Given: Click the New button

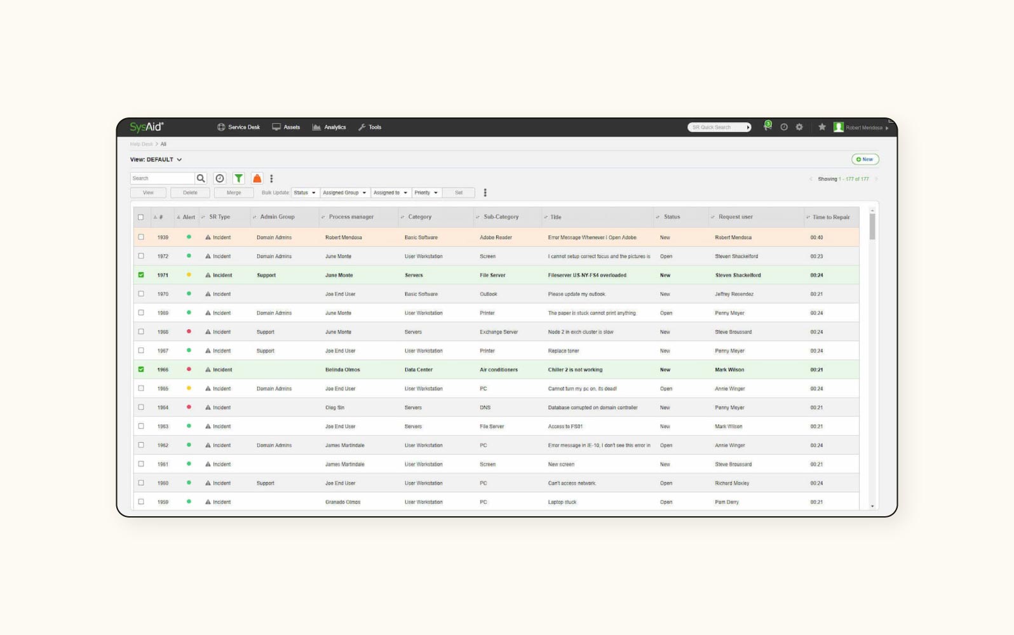Looking at the screenshot, I should point(865,159).
